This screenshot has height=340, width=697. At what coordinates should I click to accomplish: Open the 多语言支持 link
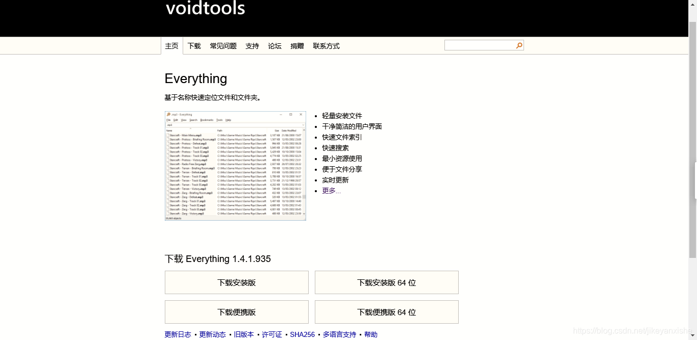340,334
